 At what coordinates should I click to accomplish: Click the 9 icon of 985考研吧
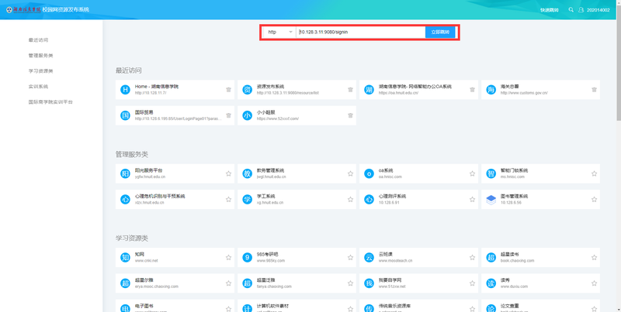[247, 258]
